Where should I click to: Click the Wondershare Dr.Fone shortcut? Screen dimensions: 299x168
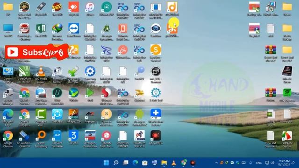click(156, 118)
